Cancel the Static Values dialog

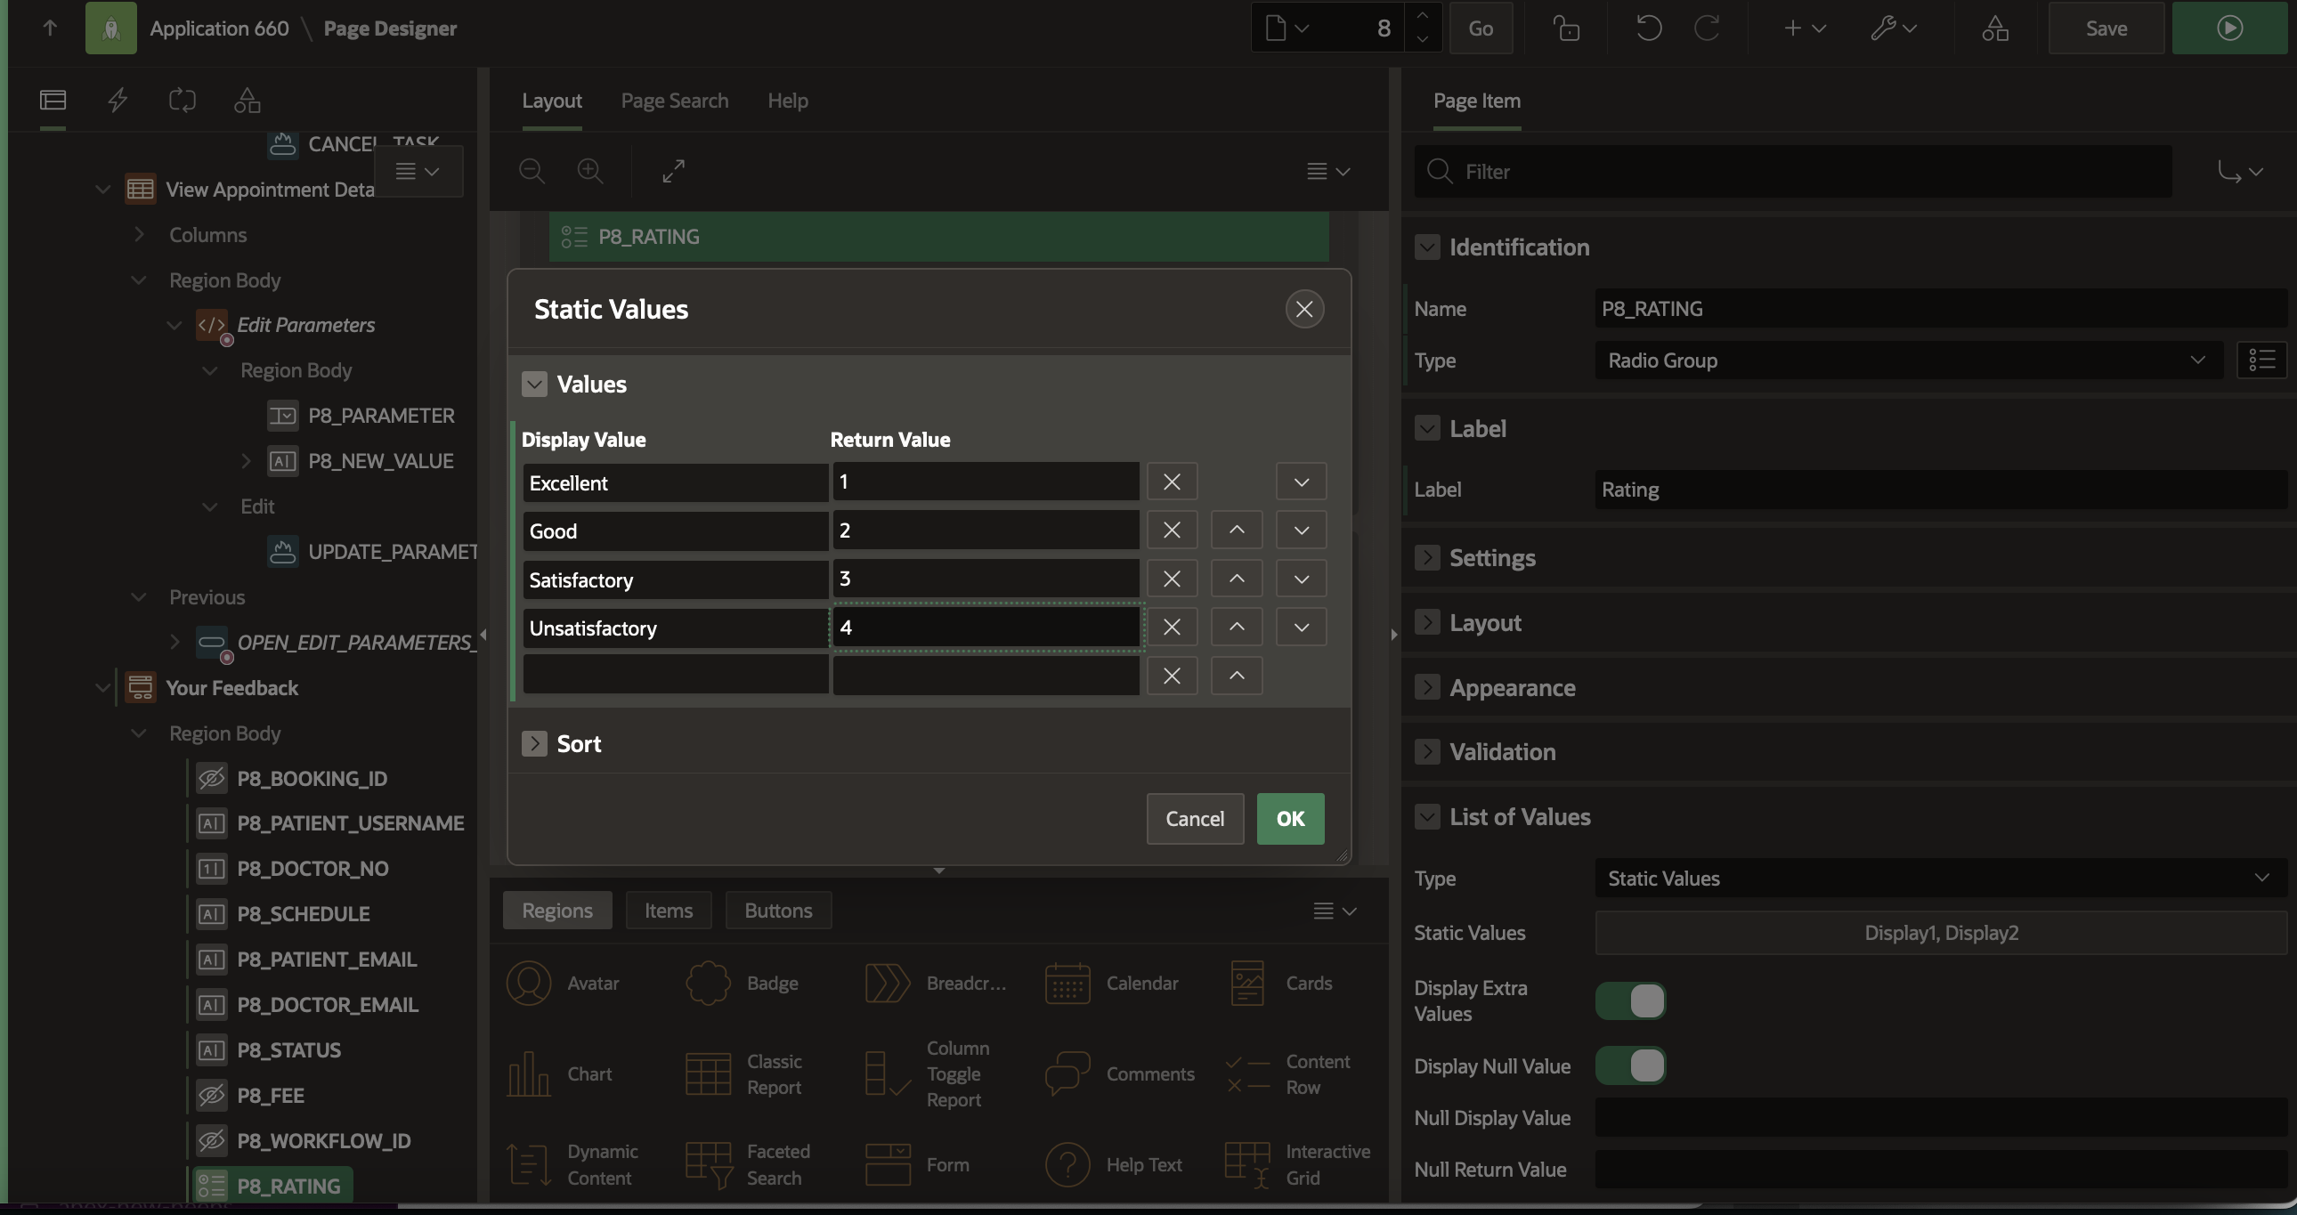1194,818
